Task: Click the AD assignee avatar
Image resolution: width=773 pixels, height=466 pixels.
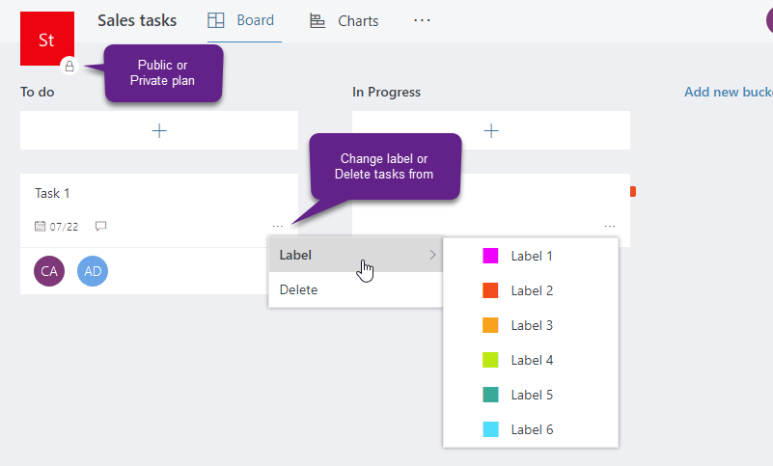Action: click(x=93, y=271)
